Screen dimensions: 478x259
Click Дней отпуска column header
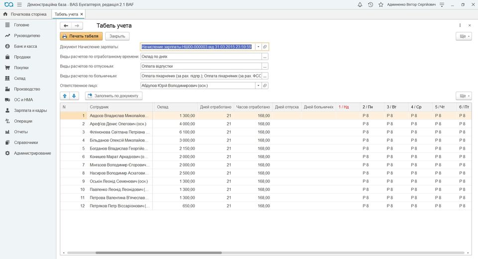(287, 107)
